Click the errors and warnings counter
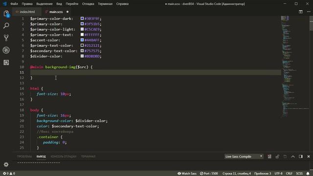The image size is (313, 176). 9,174
